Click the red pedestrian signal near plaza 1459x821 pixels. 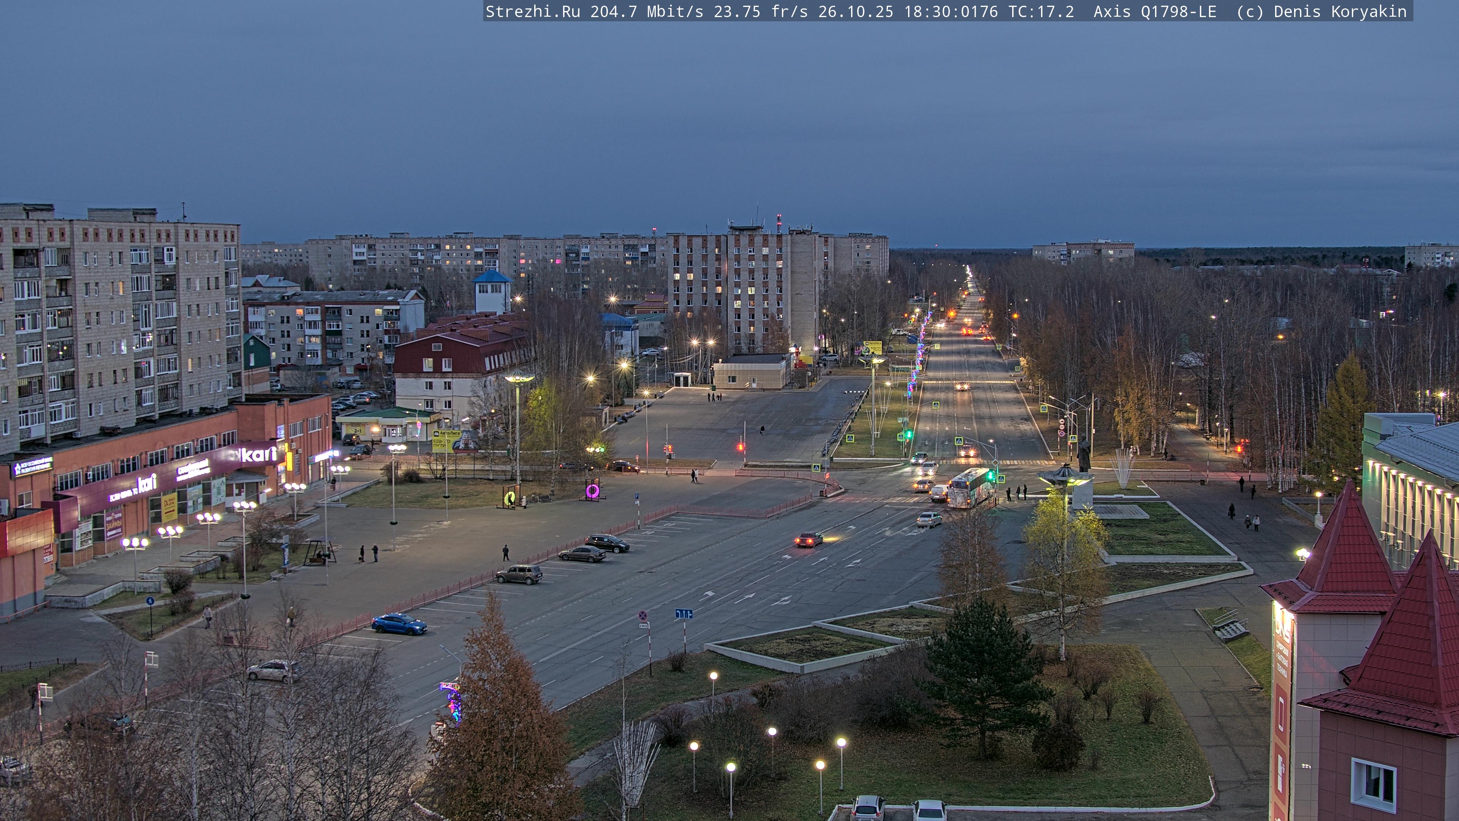tap(740, 447)
